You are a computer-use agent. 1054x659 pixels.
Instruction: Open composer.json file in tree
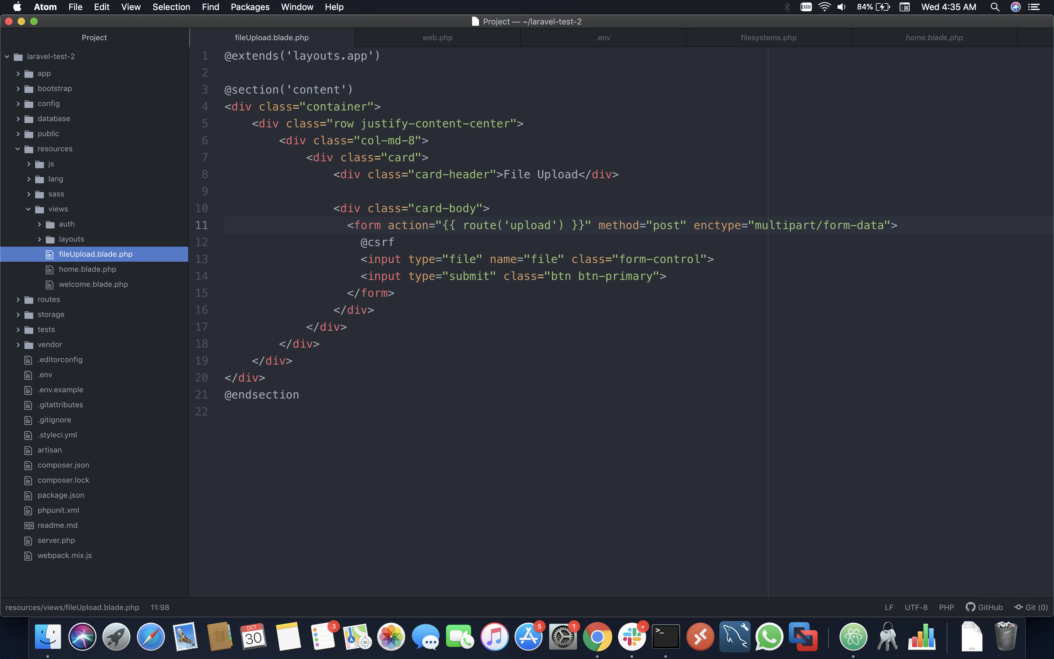(x=63, y=465)
